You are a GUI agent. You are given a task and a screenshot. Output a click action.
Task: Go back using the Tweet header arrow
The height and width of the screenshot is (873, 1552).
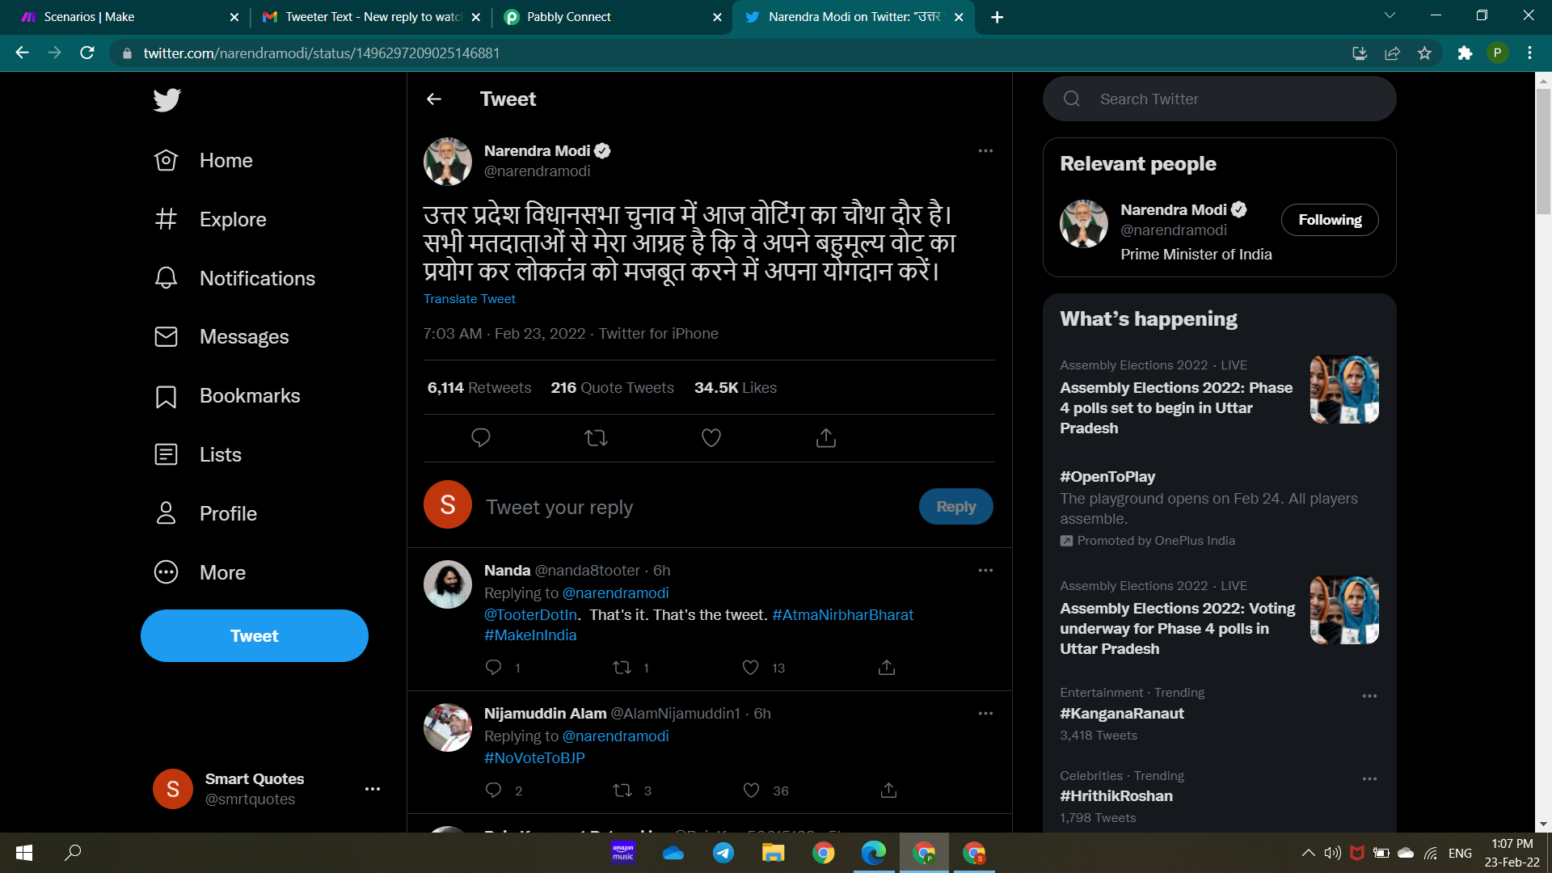tap(434, 99)
